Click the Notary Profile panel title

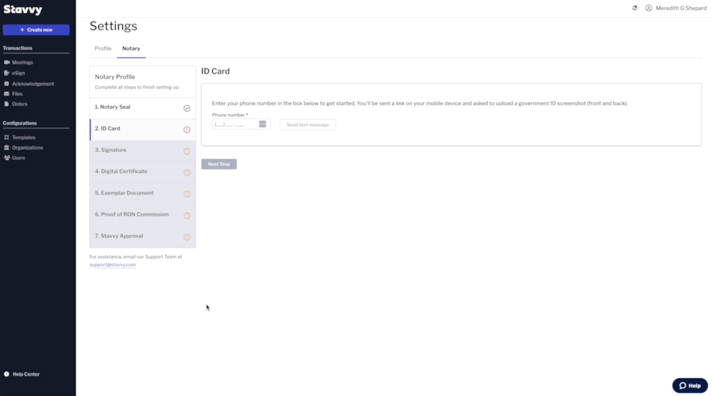tap(115, 77)
